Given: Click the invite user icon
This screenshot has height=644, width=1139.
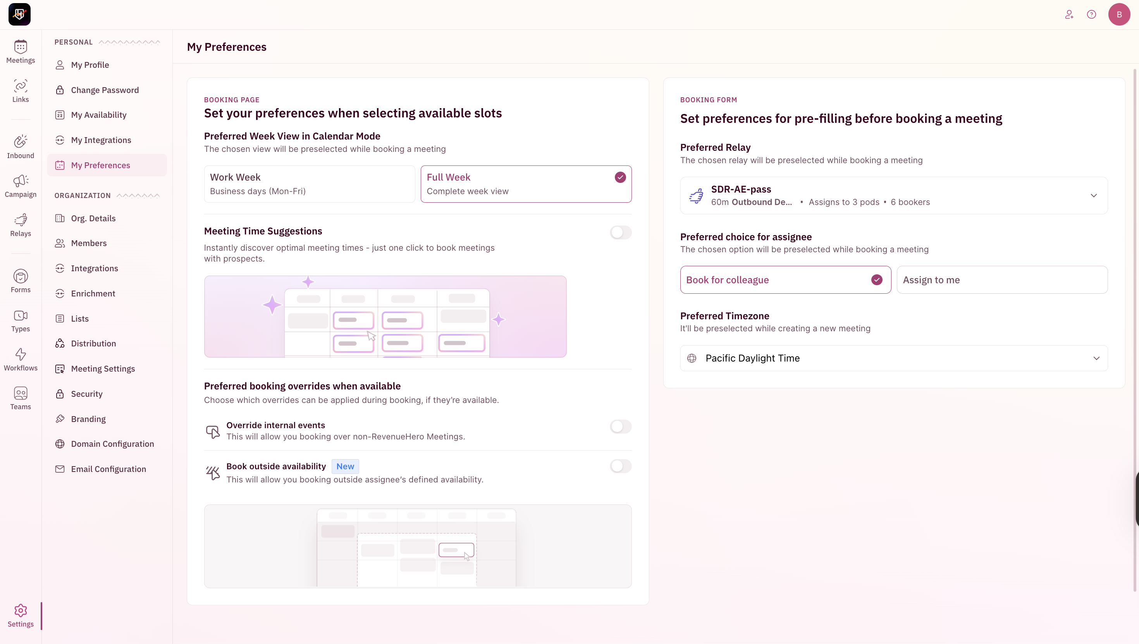Looking at the screenshot, I should tap(1069, 15).
